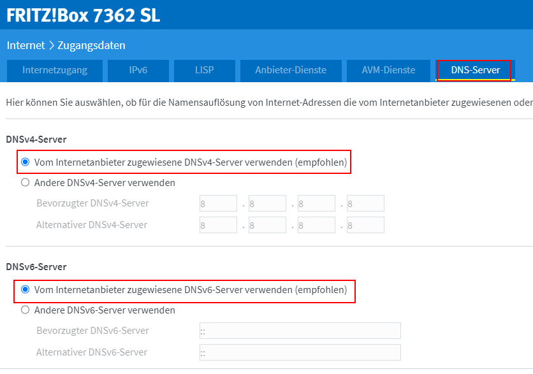This screenshot has width=533, height=374.
Task: Choose Andere DNSv4-Server verwenden option
Action: (25, 182)
